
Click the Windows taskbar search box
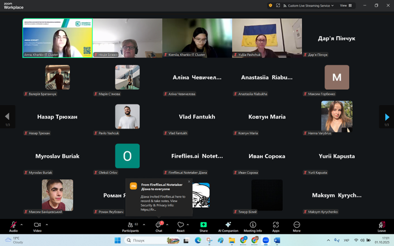click(x=145, y=241)
